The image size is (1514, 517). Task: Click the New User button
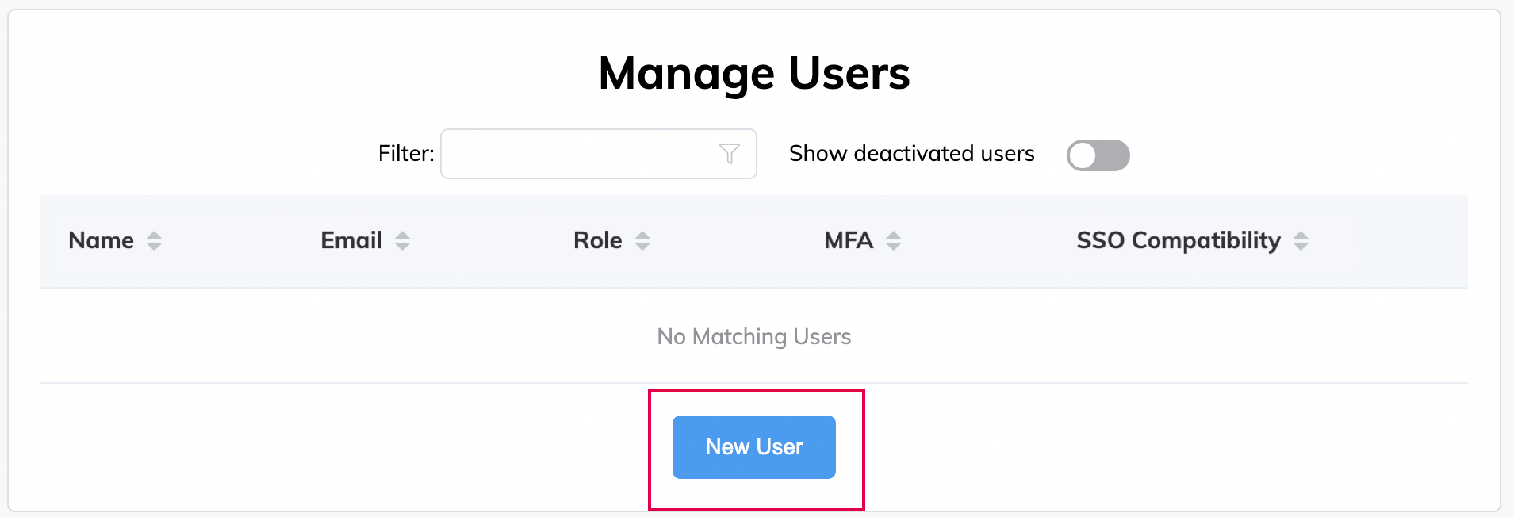coord(753,446)
